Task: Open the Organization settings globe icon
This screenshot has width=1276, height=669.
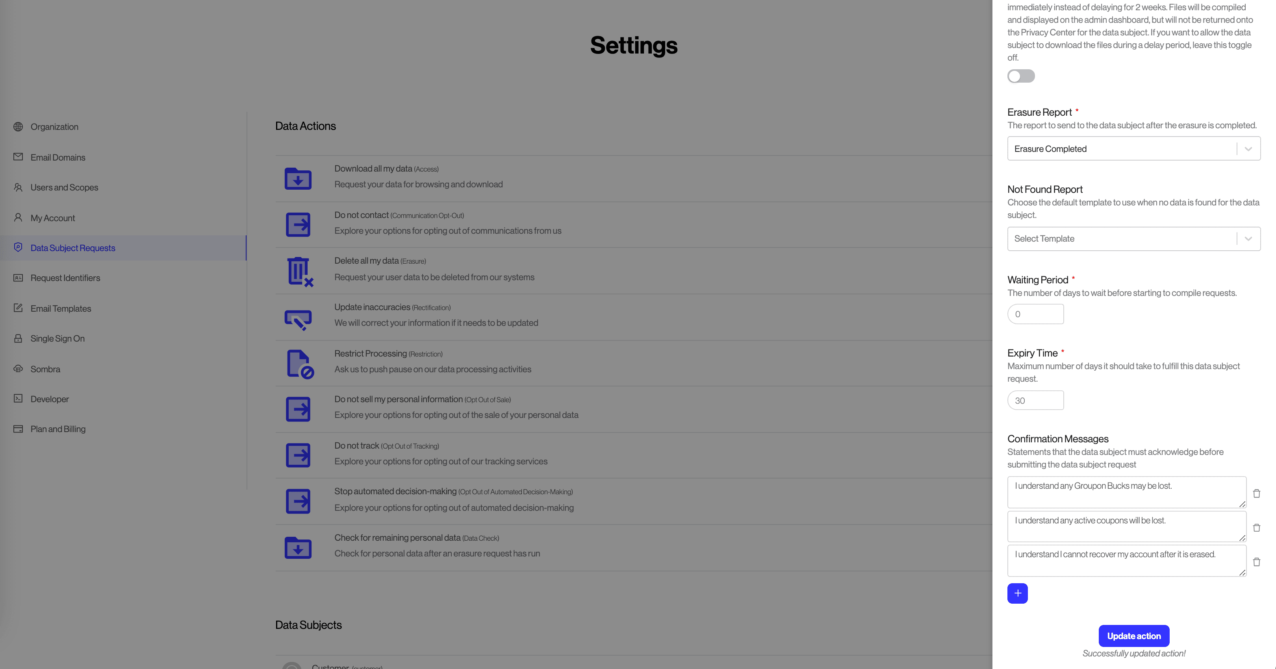Action: click(19, 127)
